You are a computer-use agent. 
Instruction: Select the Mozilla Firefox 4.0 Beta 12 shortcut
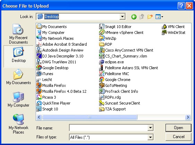61,91
